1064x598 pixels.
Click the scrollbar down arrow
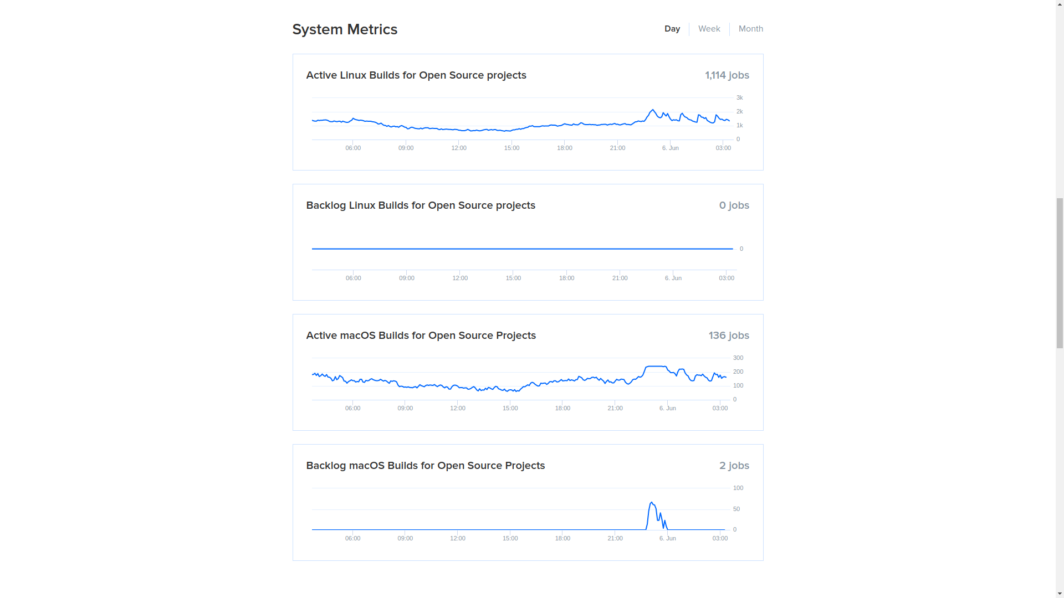tap(1059, 594)
